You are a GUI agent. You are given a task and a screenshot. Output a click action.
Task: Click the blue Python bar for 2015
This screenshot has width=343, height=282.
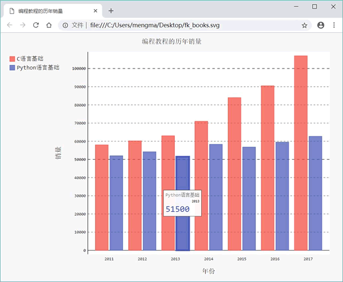click(x=249, y=199)
